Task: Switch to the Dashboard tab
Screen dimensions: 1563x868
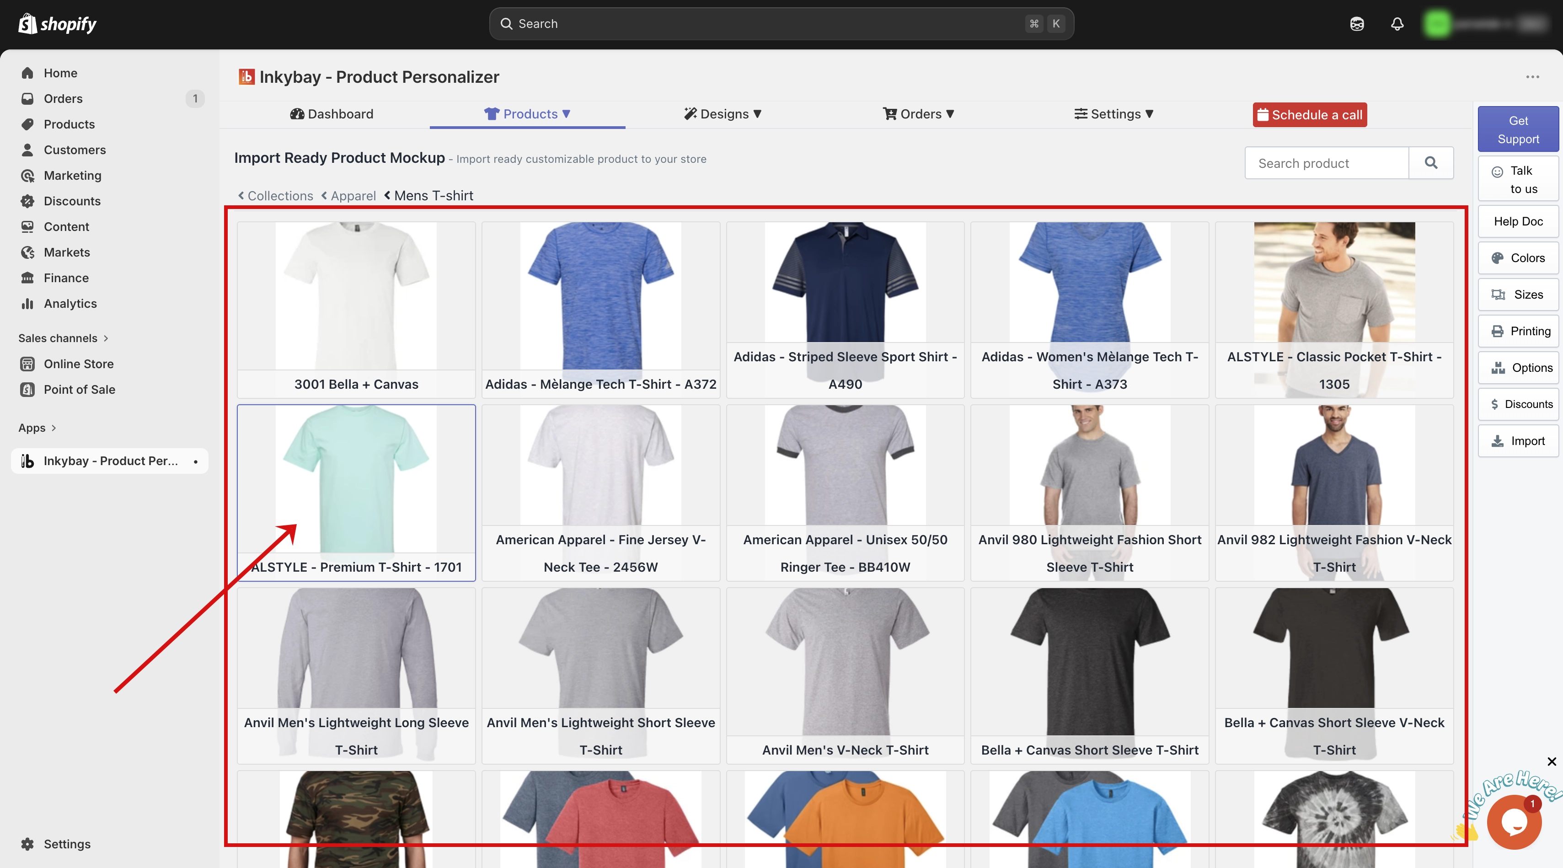Action: click(331, 114)
